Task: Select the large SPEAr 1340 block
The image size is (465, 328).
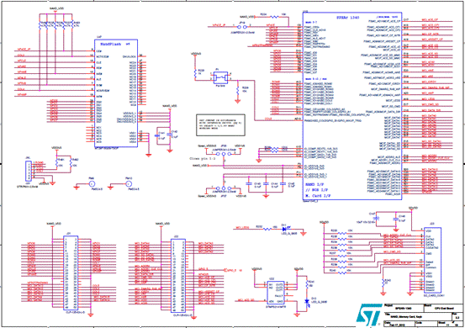Action: [352, 106]
